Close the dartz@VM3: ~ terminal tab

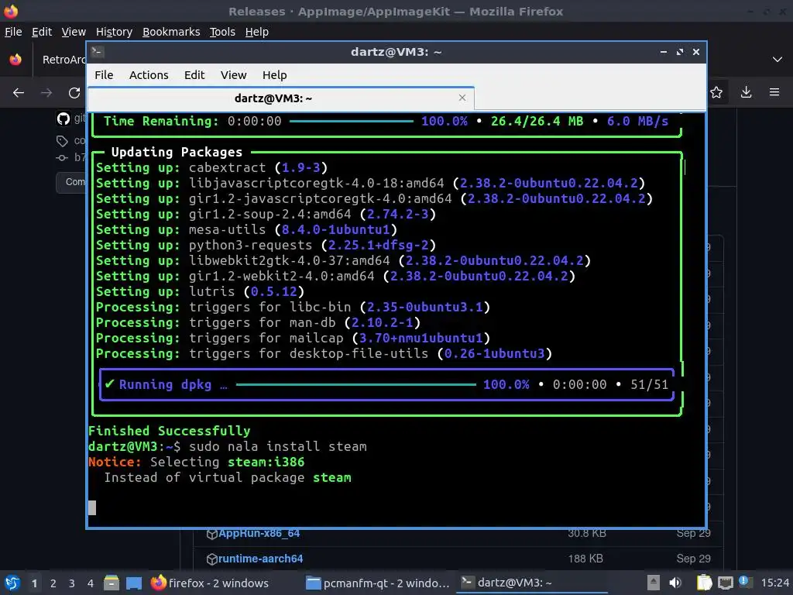click(462, 98)
